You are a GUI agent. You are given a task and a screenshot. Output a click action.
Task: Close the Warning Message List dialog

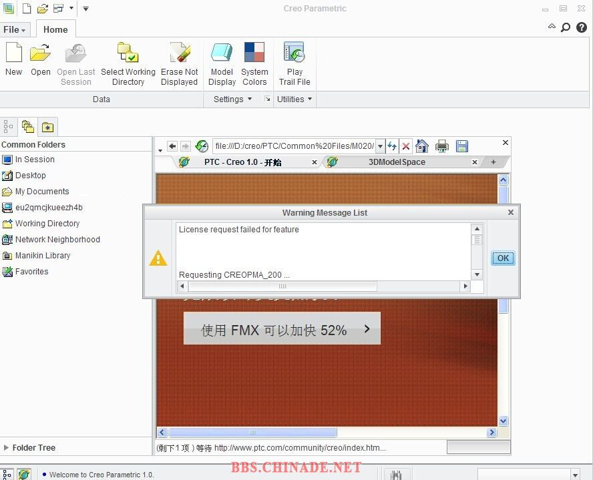[511, 212]
